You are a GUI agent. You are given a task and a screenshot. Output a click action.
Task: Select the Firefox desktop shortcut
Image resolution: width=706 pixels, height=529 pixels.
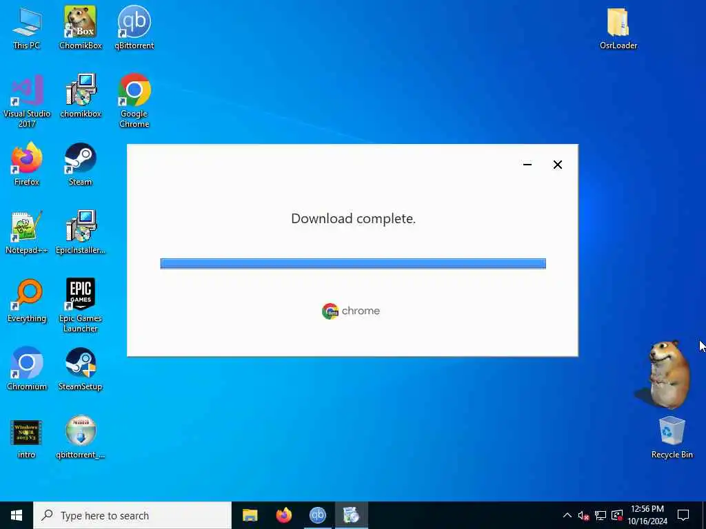(x=27, y=164)
